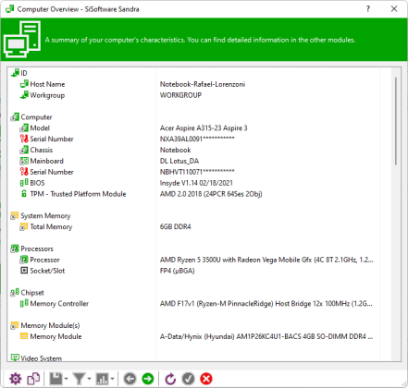Click the Chipset section icon
The width and height of the screenshot is (408, 388).
(x=15, y=293)
